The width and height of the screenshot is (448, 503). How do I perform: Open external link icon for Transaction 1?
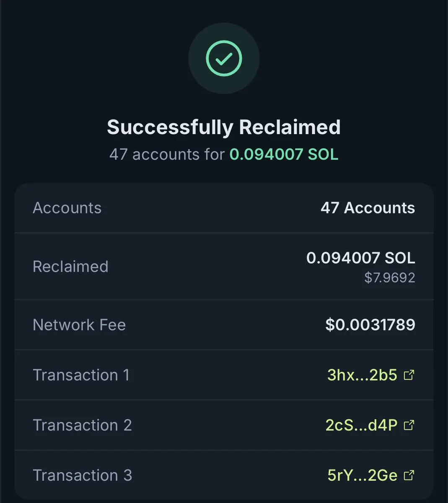[409, 375]
